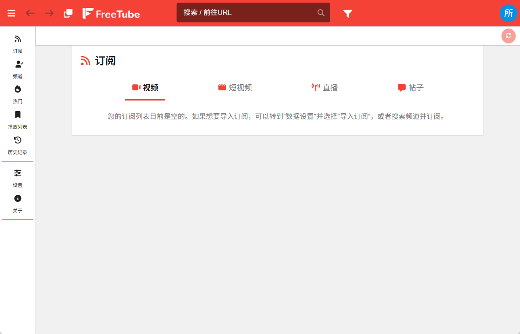The image size is (520, 334).
Task: Open 关于 in the sidebar
Action: pos(18,204)
